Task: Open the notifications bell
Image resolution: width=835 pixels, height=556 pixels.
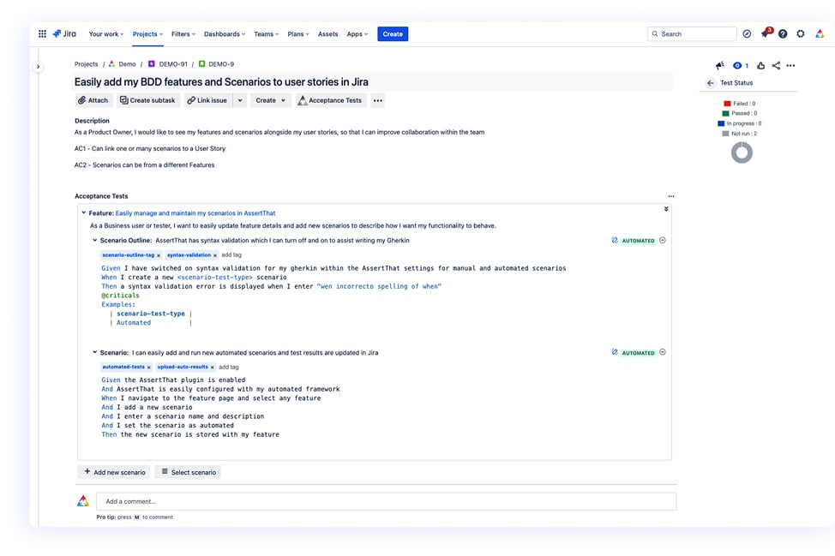Action: pos(766,33)
